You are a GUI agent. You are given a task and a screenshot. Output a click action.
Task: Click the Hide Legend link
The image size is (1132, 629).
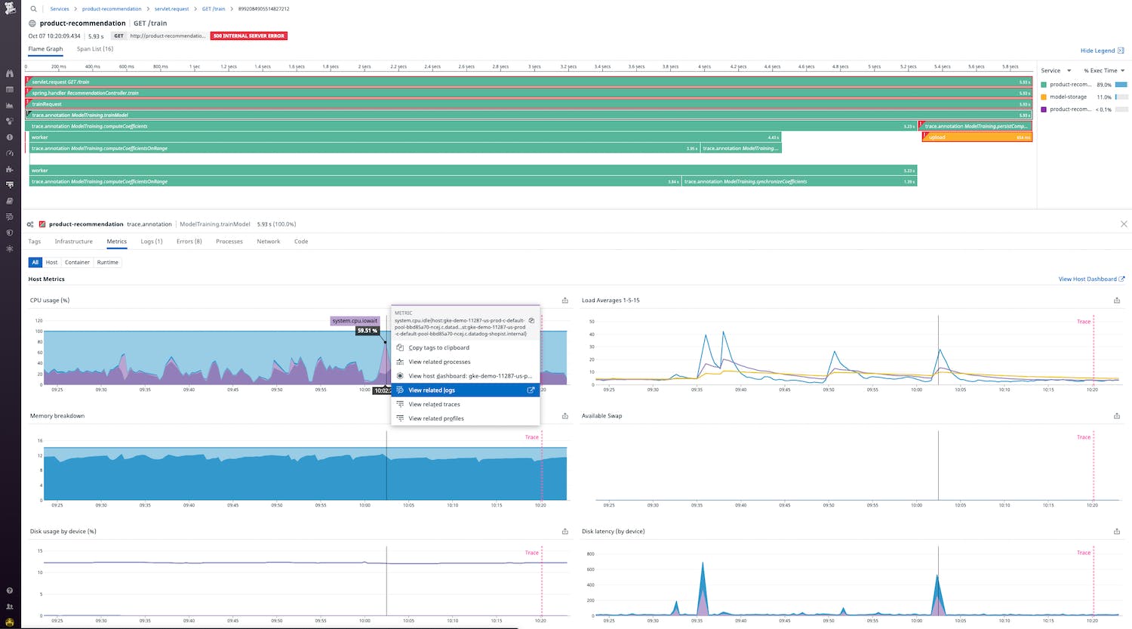click(1099, 50)
